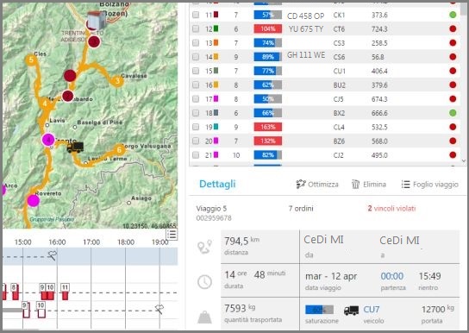Click the Foglio viaggio list icon
The height and width of the screenshot is (333, 469).
click(405, 185)
